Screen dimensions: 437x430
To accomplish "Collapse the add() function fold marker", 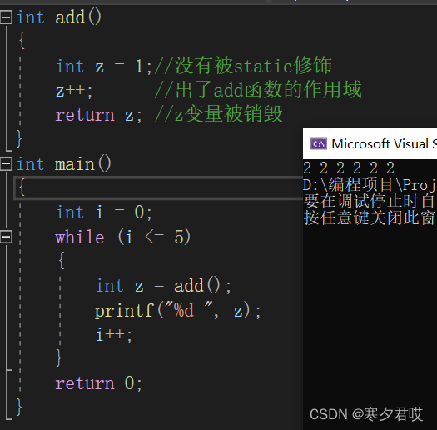I will click(x=6, y=17).
